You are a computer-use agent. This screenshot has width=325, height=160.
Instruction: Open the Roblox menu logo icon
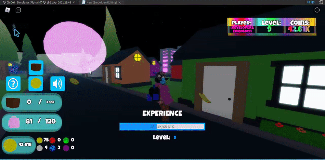(x=7, y=10)
